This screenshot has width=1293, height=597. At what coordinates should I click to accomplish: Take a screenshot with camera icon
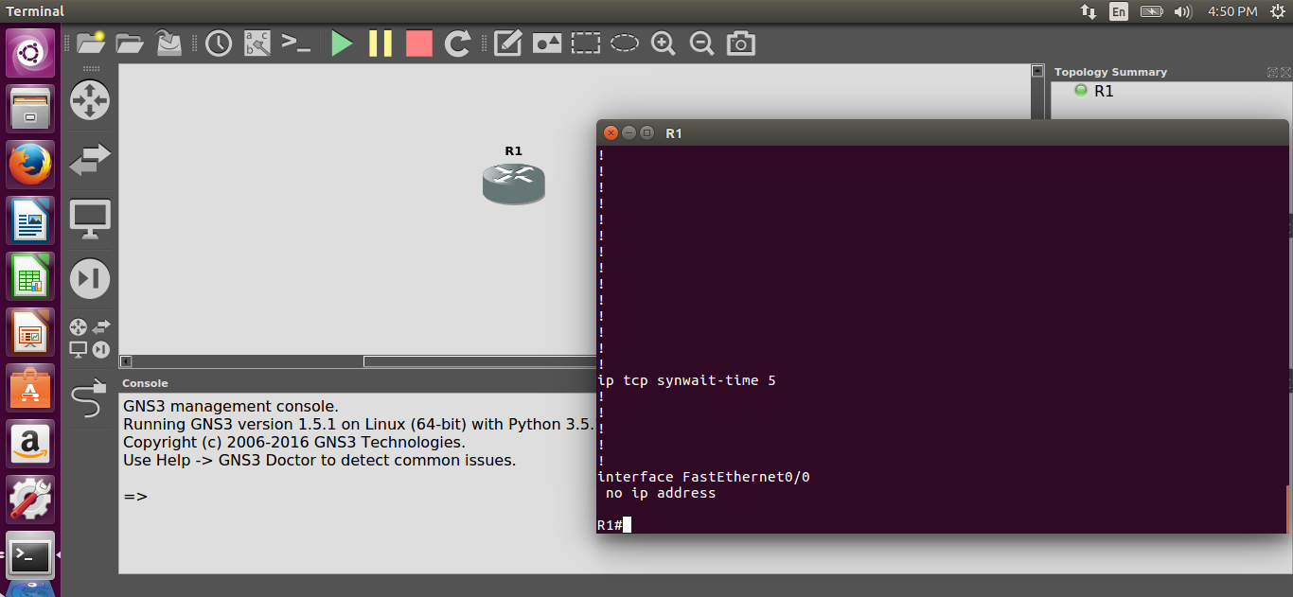[x=741, y=44]
